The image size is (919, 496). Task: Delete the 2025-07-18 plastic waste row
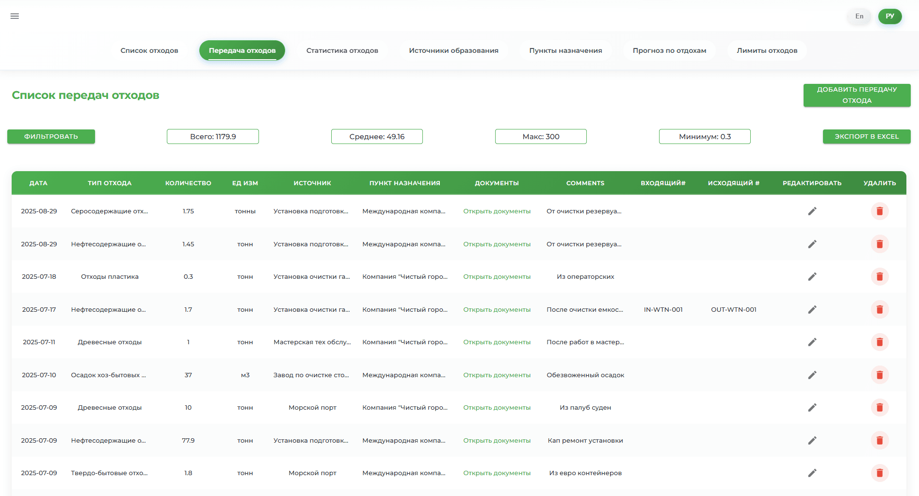879,277
